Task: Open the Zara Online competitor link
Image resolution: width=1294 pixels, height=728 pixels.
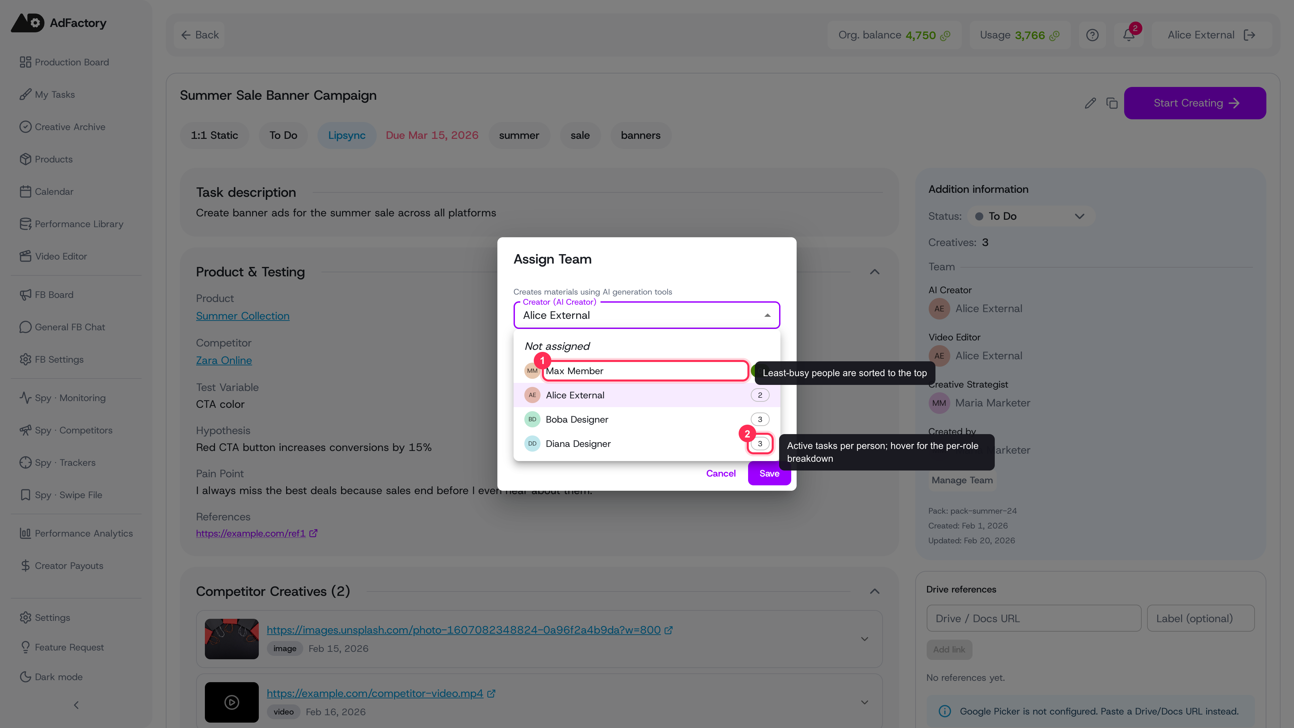Action: [224, 360]
